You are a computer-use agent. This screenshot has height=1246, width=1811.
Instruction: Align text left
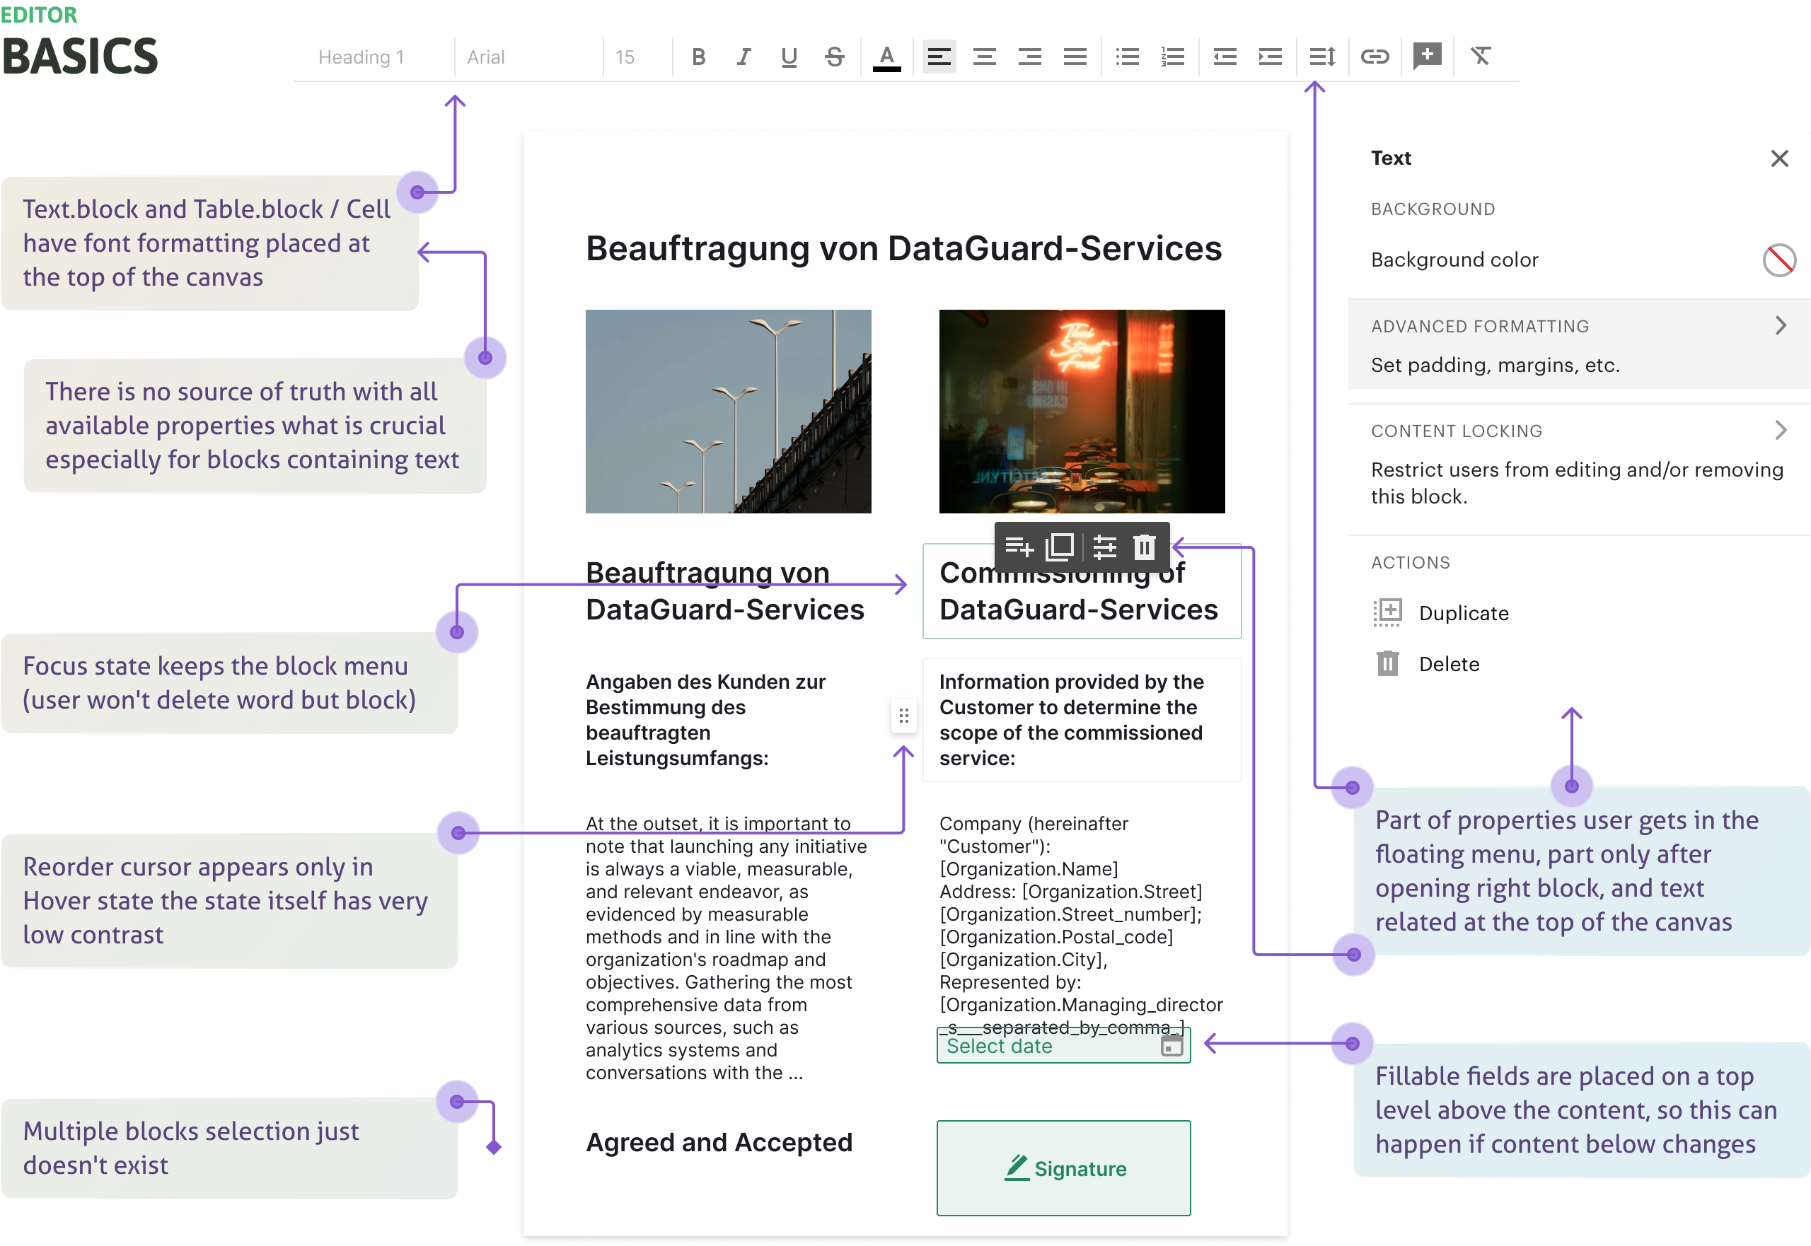pyautogui.click(x=939, y=57)
